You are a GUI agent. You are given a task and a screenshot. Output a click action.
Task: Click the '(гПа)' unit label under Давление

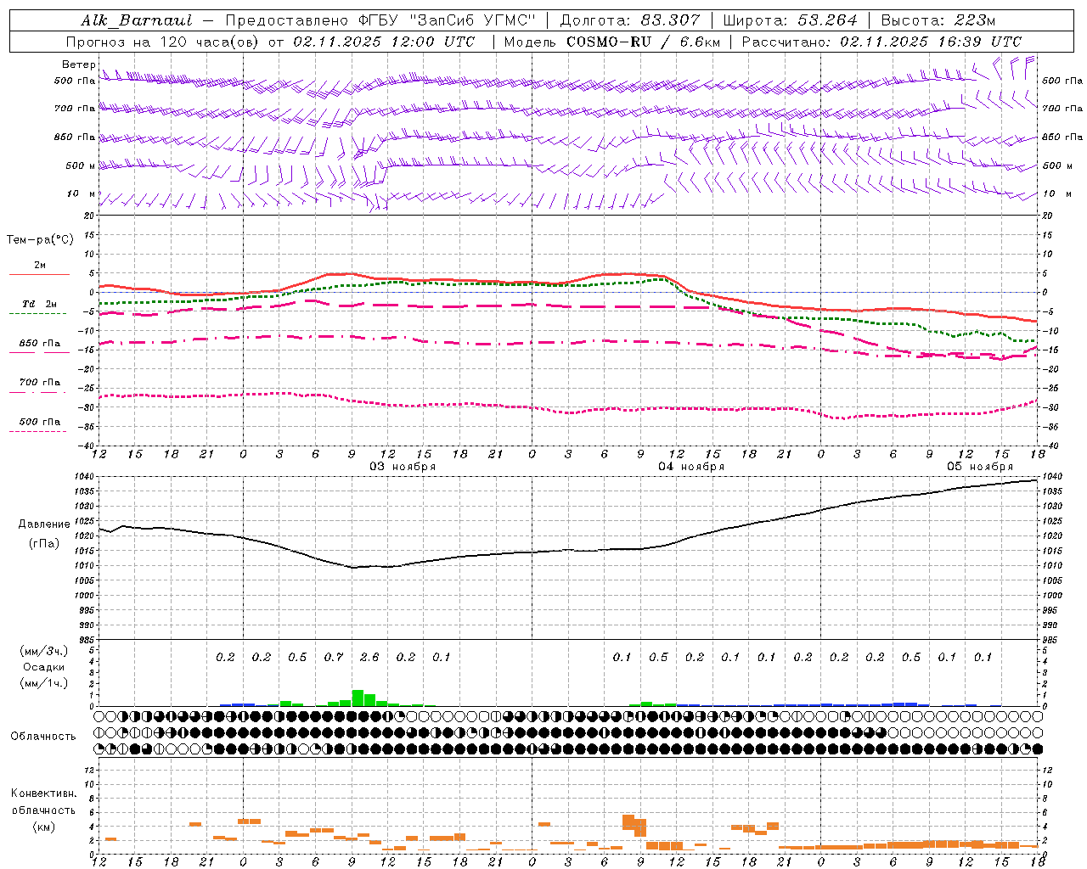click(44, 543)
